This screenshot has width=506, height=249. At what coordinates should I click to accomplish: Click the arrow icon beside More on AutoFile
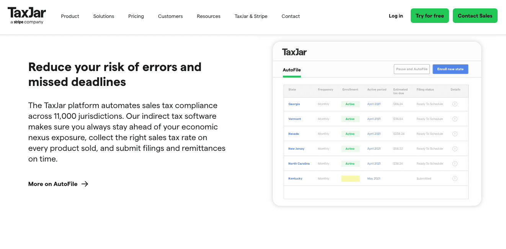[85, 184]
